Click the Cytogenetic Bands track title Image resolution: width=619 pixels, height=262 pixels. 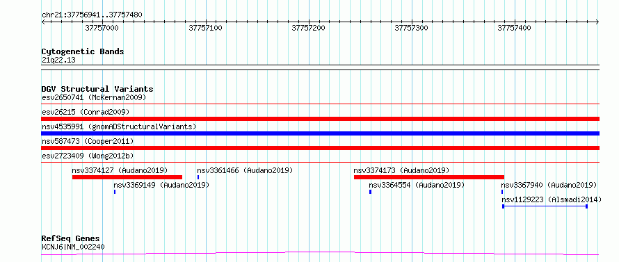coord(83,51)
